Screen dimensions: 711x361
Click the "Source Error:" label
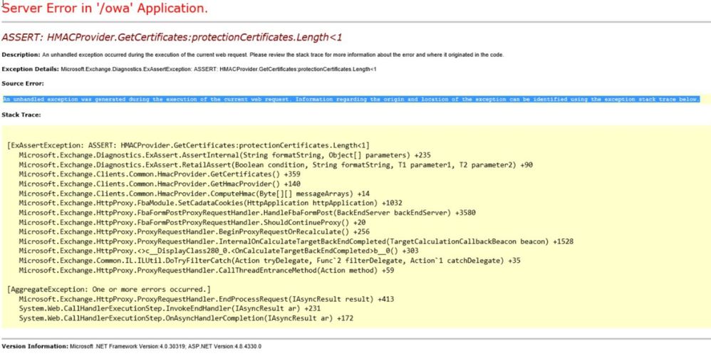23,84
